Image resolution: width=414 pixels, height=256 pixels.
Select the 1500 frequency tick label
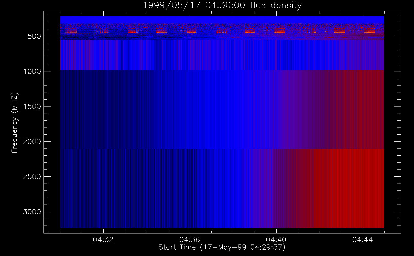[32, 106]
